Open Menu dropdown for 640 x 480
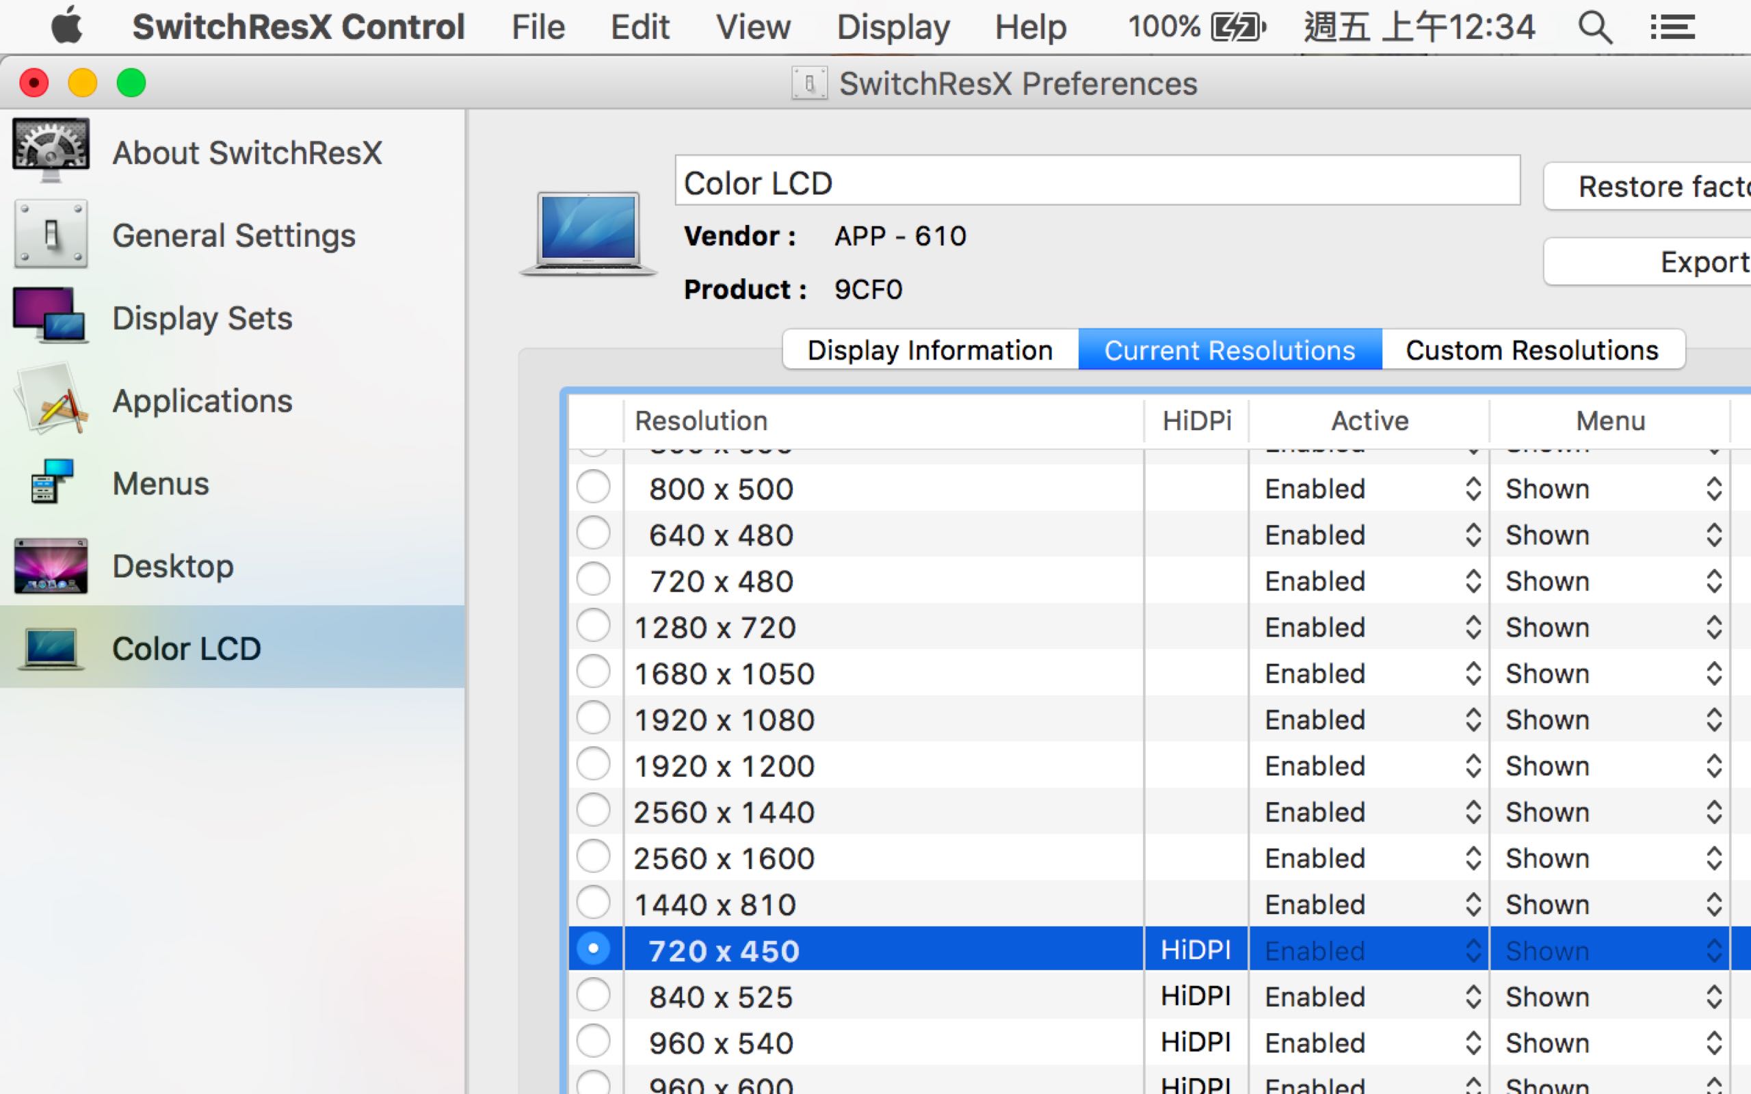 point(1611,535)
